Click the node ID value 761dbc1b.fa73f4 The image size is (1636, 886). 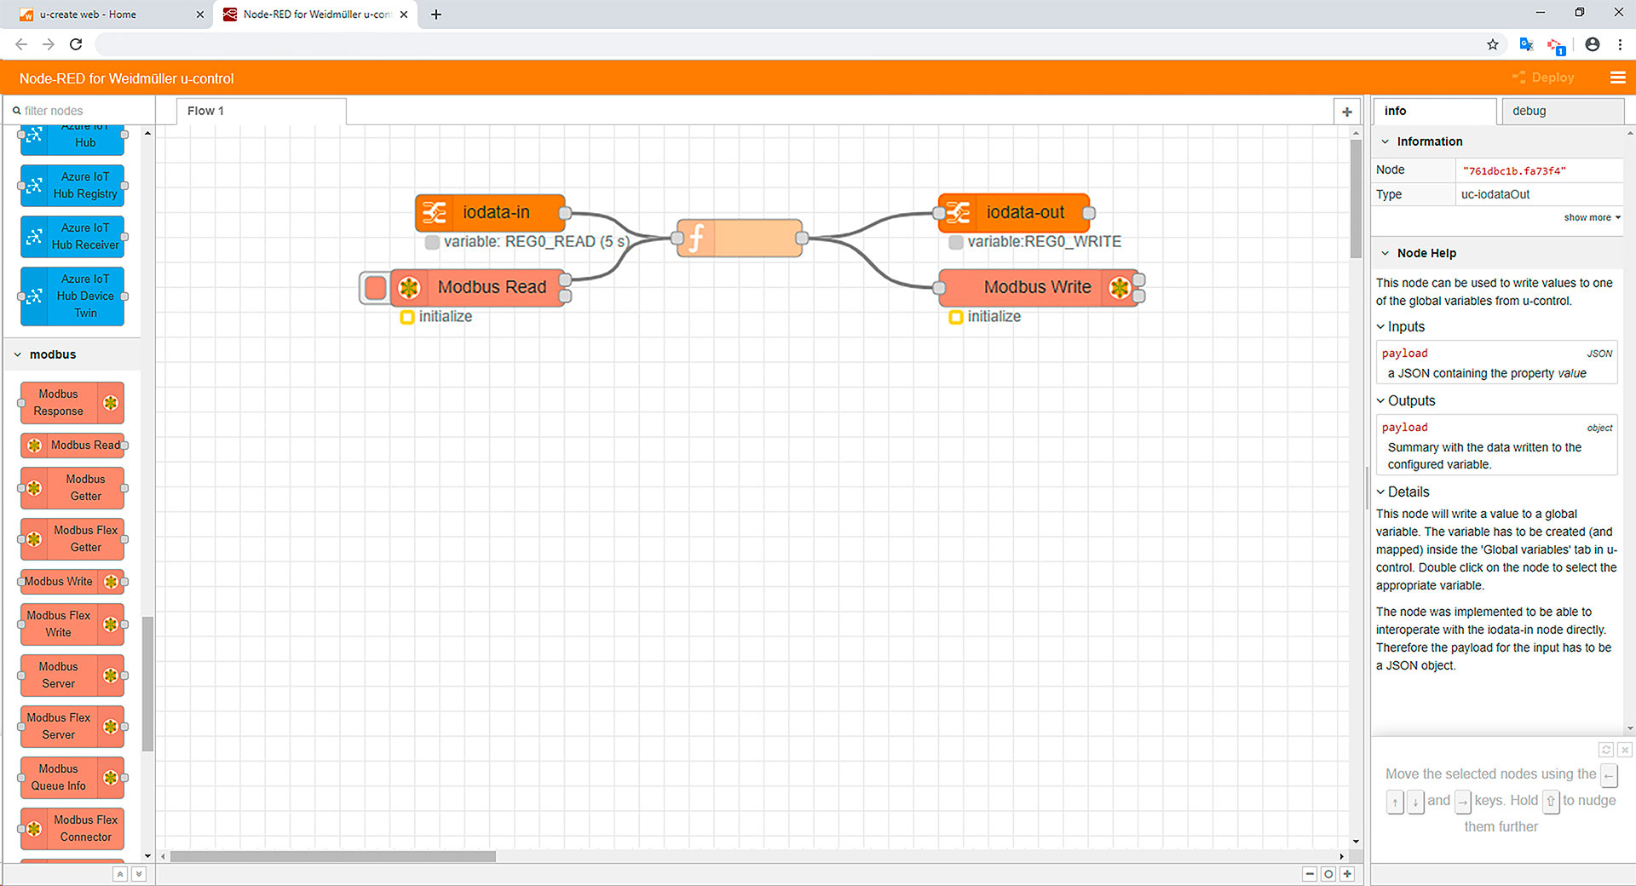point(1514,170)
